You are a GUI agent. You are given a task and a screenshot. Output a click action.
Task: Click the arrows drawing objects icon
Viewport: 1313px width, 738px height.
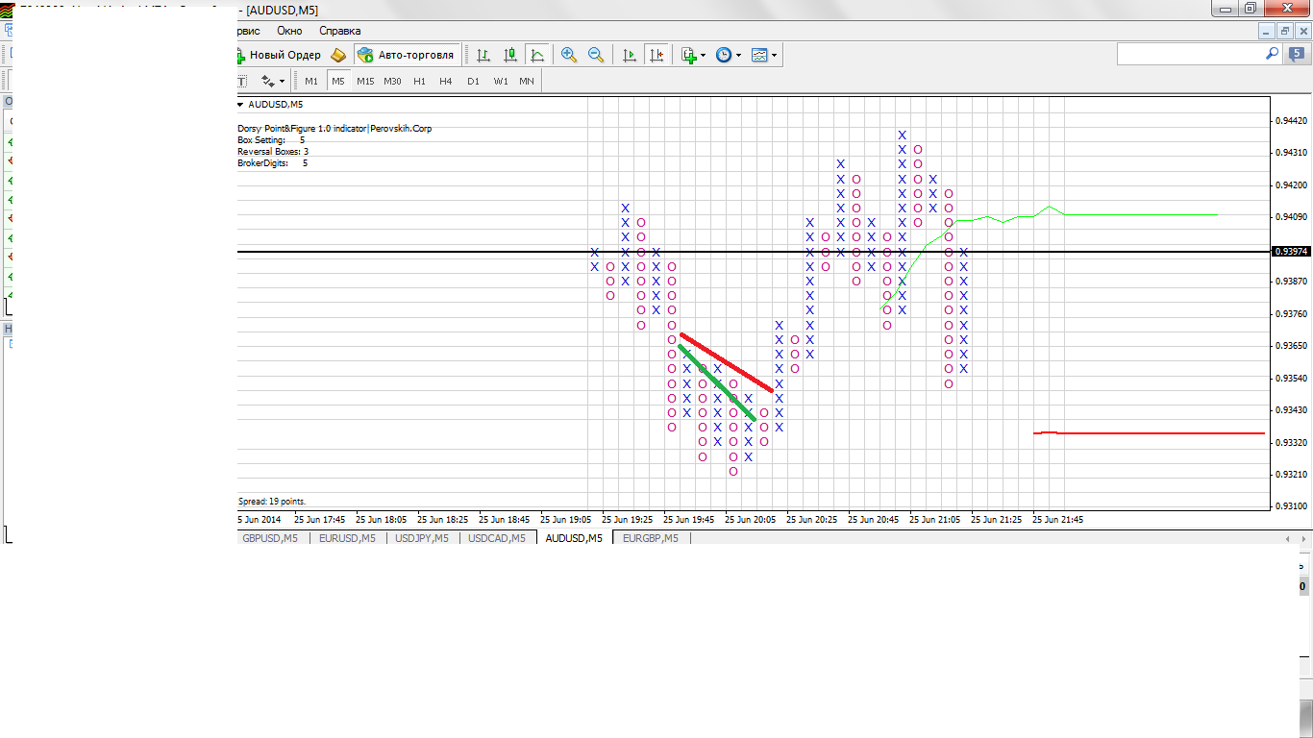[x=268, y=81]
